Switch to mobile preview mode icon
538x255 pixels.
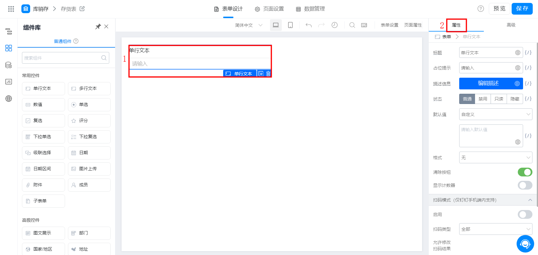[290, 25]
